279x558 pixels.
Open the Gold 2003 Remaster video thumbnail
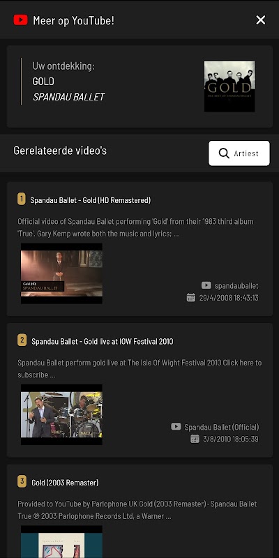pyautogui.click(x=61, y=542)
